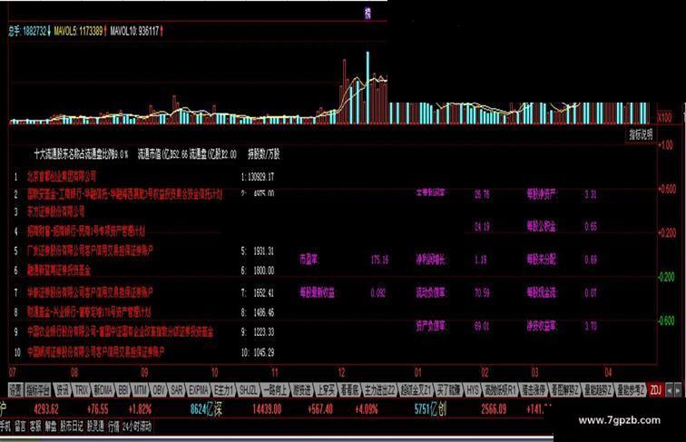Select the 量能趋势Z indicator tab
Screen dimensions: 686x442
[598, 390]
